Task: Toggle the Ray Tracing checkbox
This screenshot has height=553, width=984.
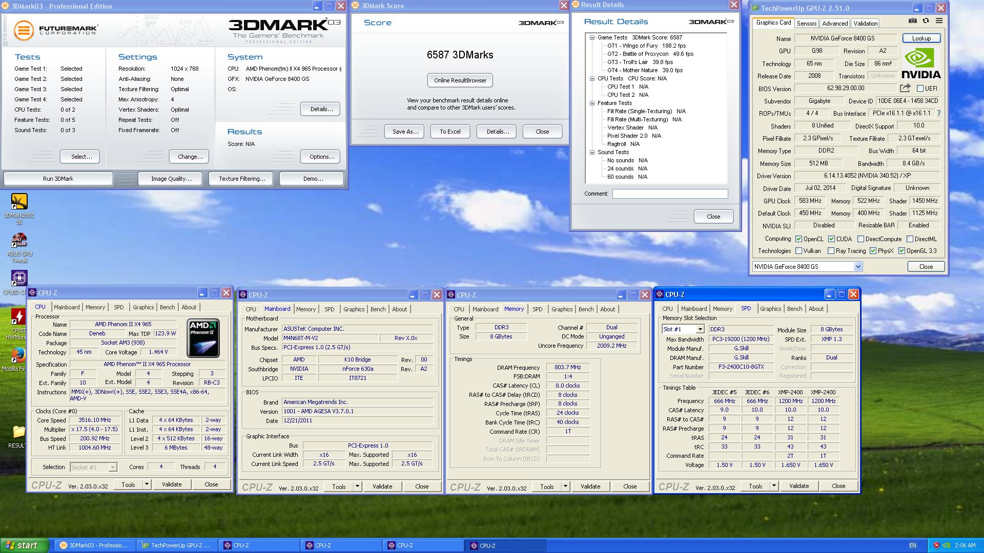Action: pos(831,251)
